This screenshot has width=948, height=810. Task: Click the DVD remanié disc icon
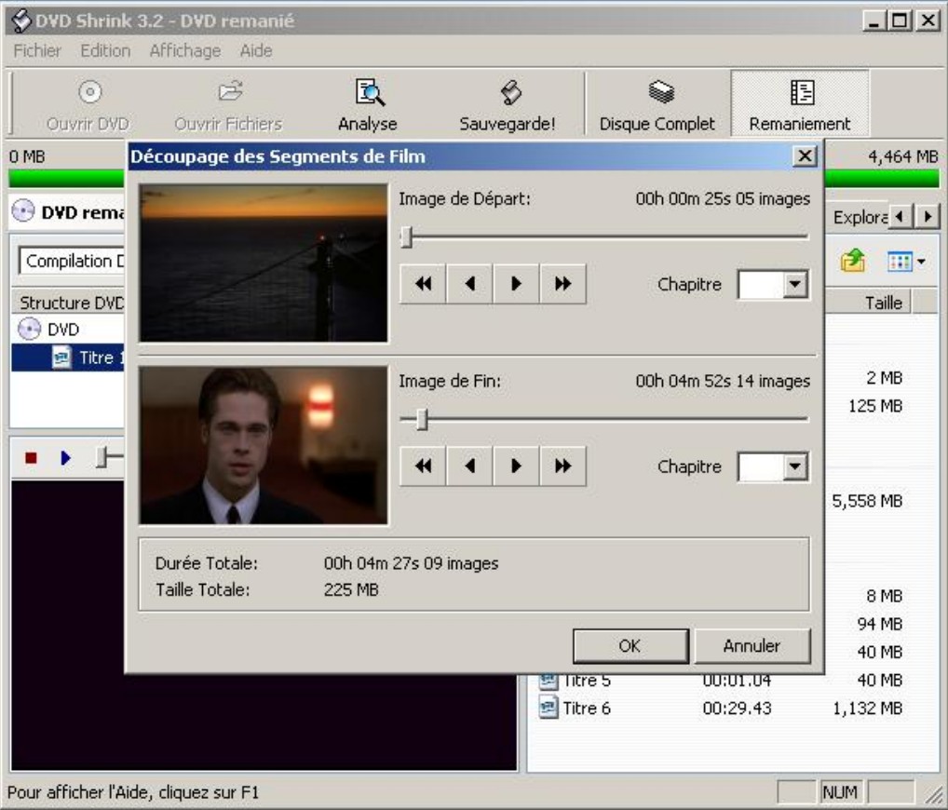click(23, 211)
